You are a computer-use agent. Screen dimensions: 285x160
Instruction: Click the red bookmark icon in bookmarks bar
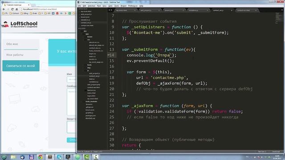click(57, 13)
